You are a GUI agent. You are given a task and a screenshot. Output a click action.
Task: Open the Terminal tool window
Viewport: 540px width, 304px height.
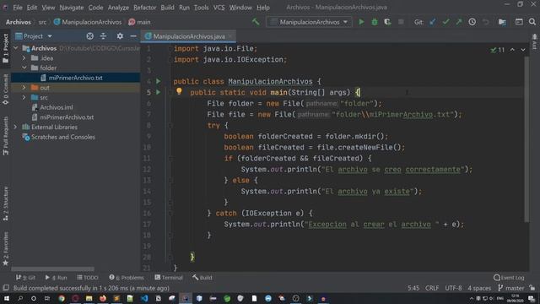pos(169,278)
